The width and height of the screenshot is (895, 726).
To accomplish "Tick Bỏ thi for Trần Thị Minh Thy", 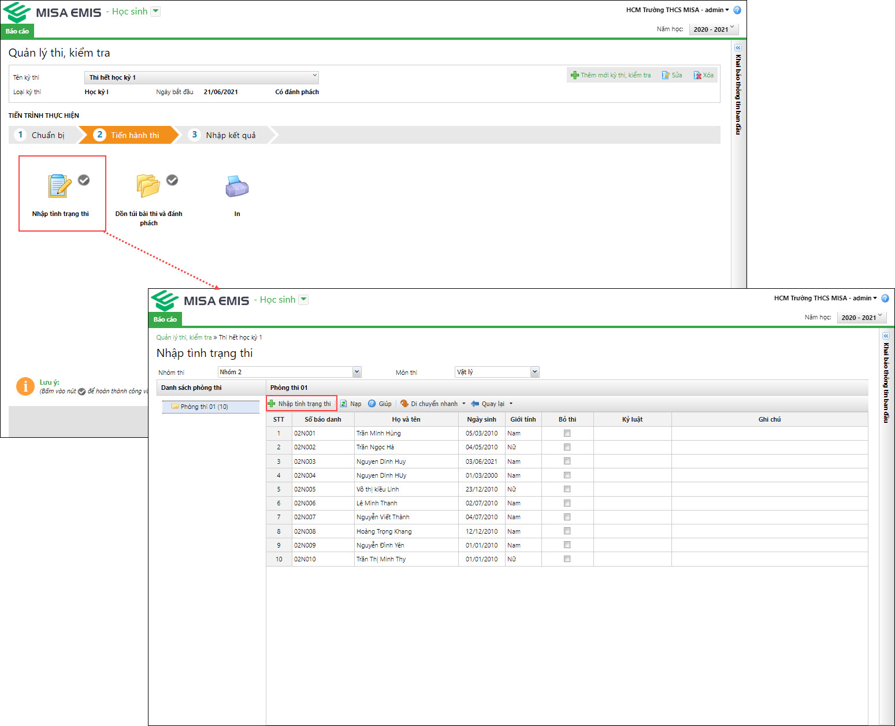I will click(x=567, y=559).
